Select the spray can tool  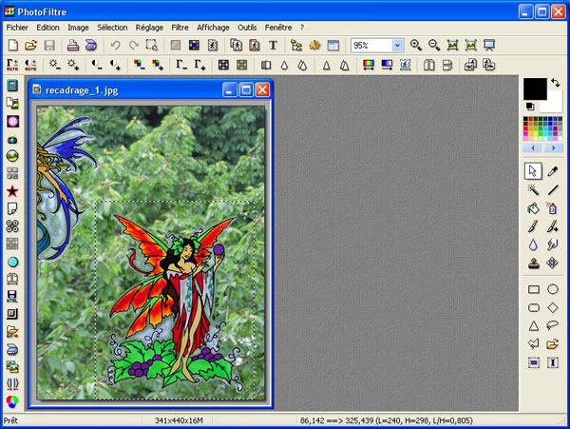(553, 208)
